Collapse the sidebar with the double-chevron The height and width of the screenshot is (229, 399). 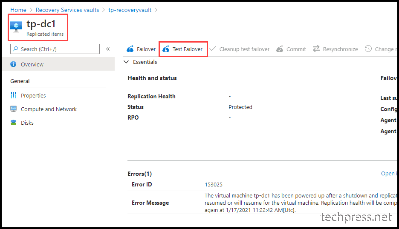coord(108,49)
